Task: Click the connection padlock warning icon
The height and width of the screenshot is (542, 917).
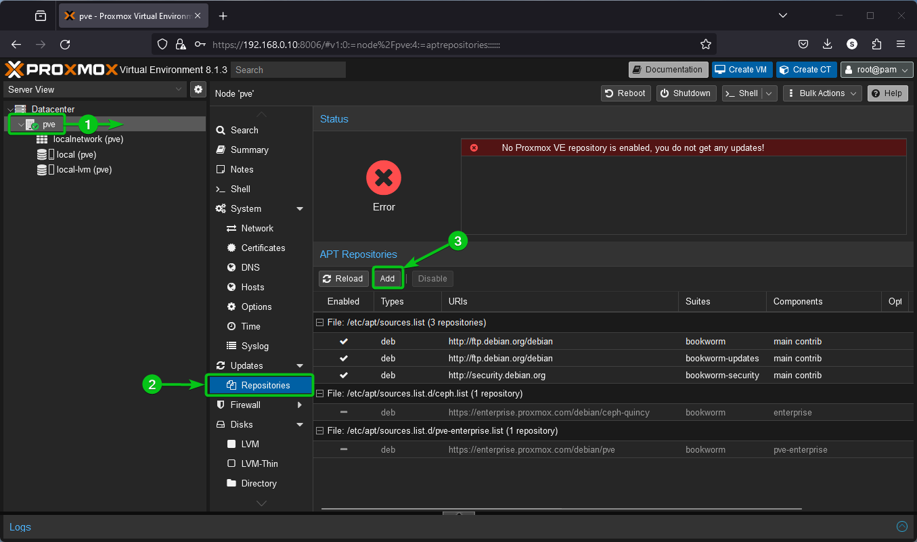Action: coord(181,45)
